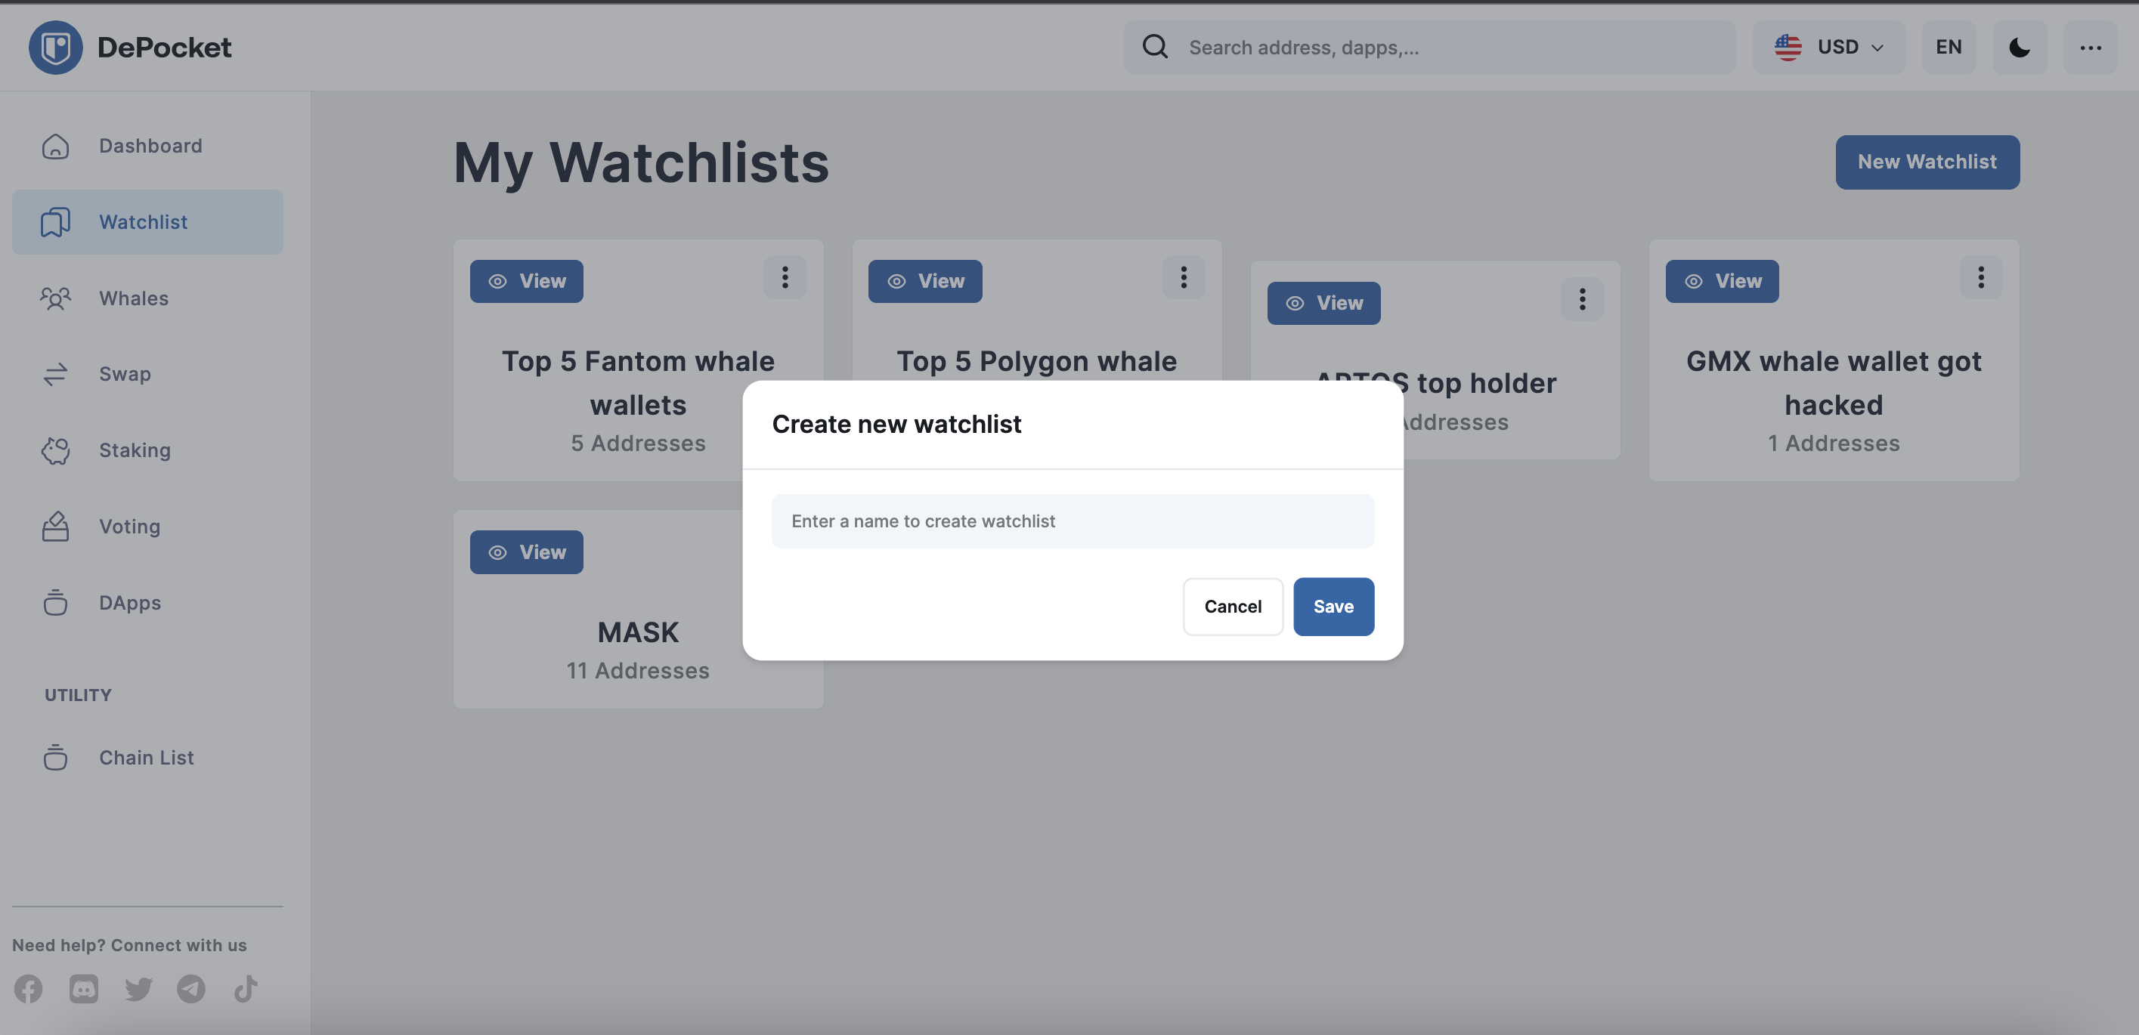Open the Facebook social icon

pos(28,988)
